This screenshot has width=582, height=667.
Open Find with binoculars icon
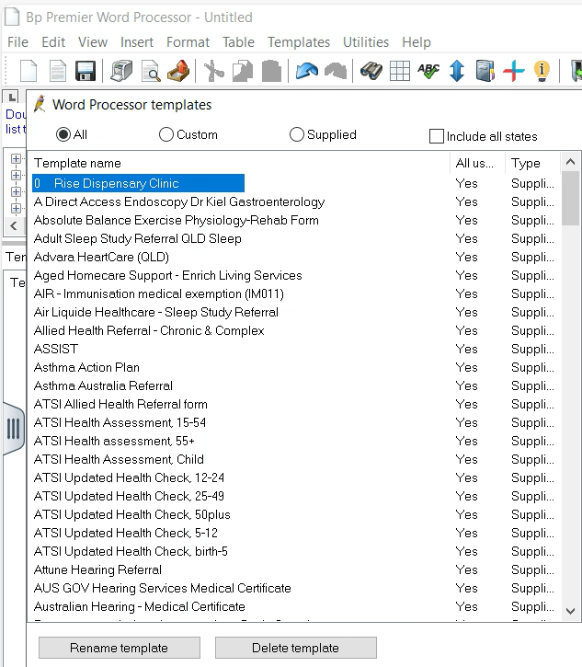(x=371, y=71)
